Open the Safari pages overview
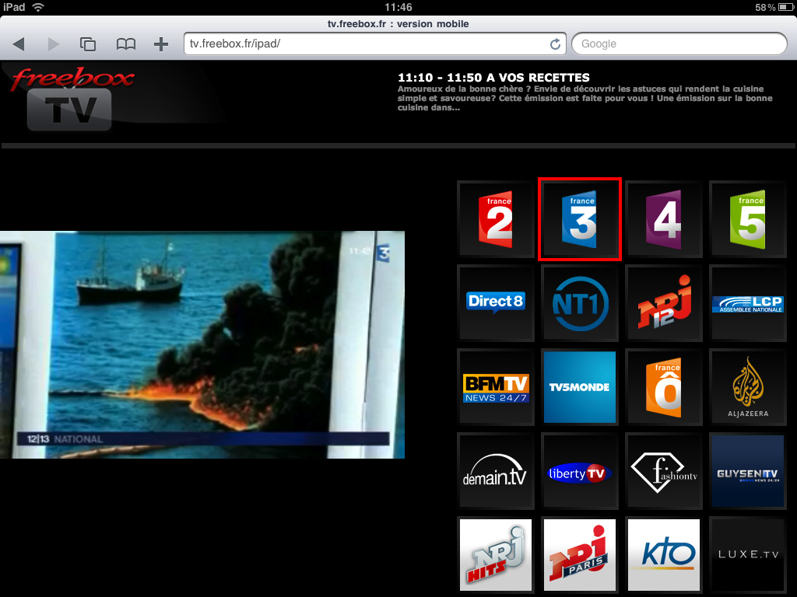This screenshot has width=797, height=597. click(88, 44)
